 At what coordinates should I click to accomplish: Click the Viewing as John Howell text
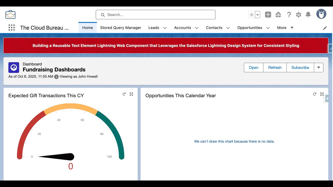click(79, 77)
